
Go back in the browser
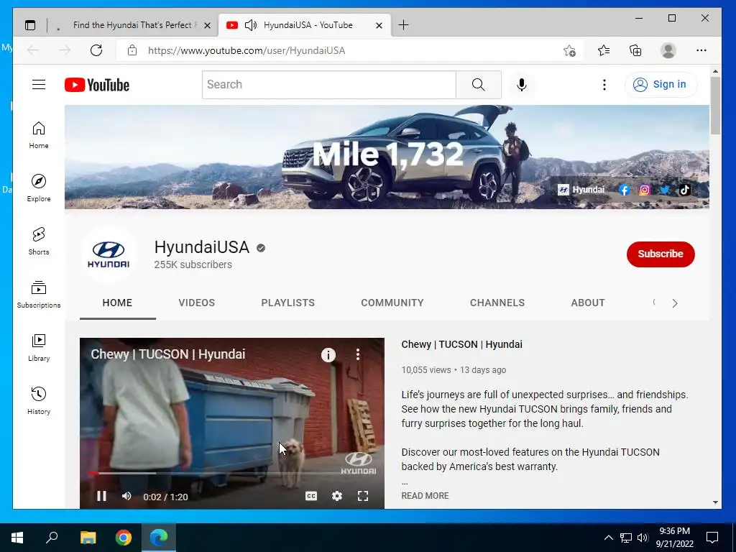click(x=33, y=50)
